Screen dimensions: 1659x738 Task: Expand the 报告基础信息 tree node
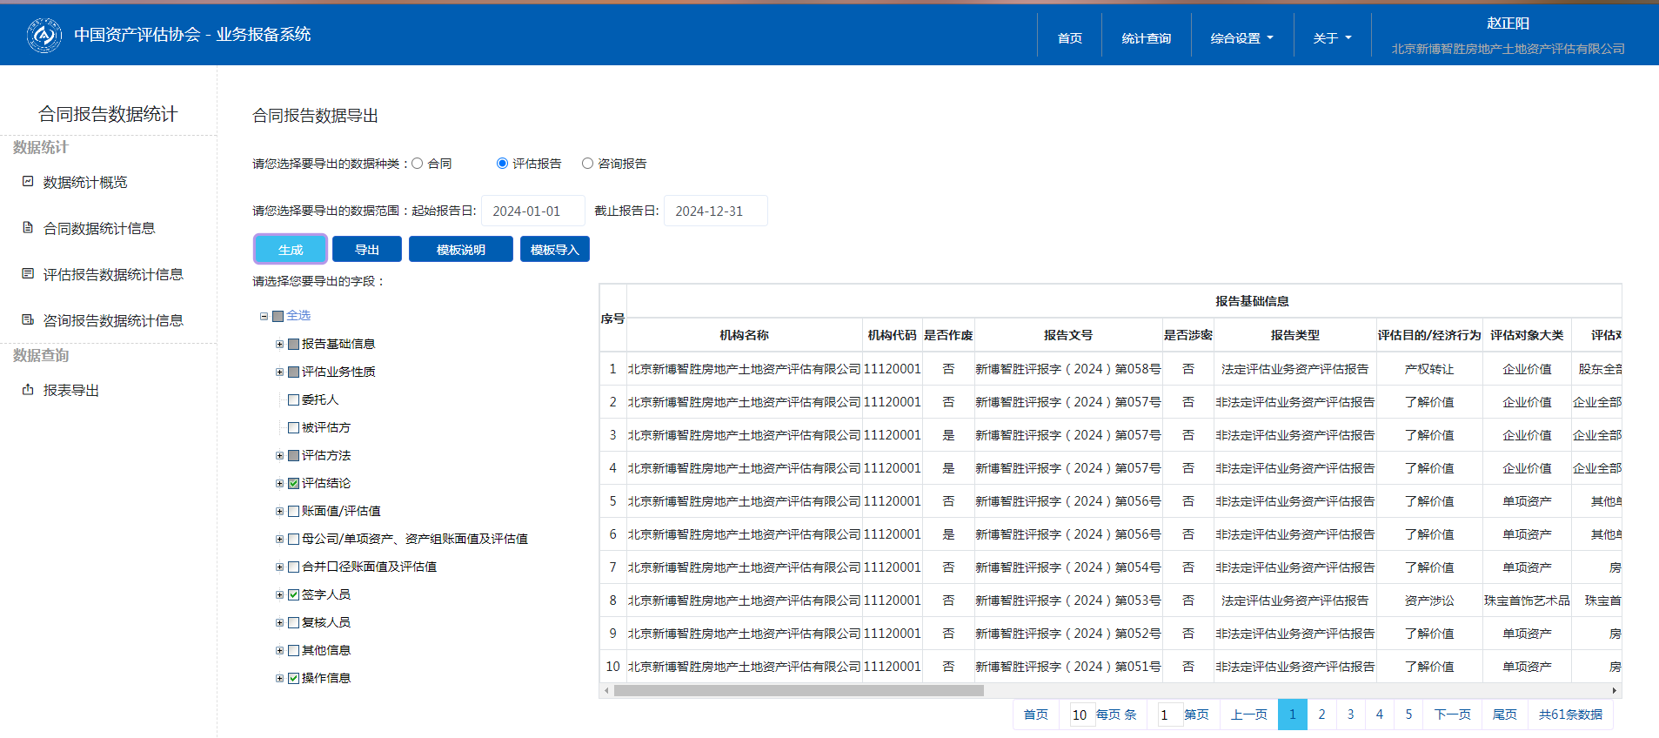[280, 345]
